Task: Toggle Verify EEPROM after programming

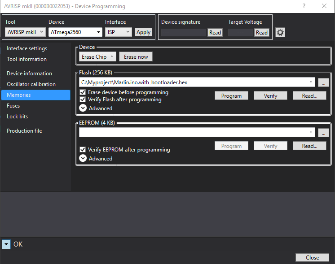Action: [83, 150]
